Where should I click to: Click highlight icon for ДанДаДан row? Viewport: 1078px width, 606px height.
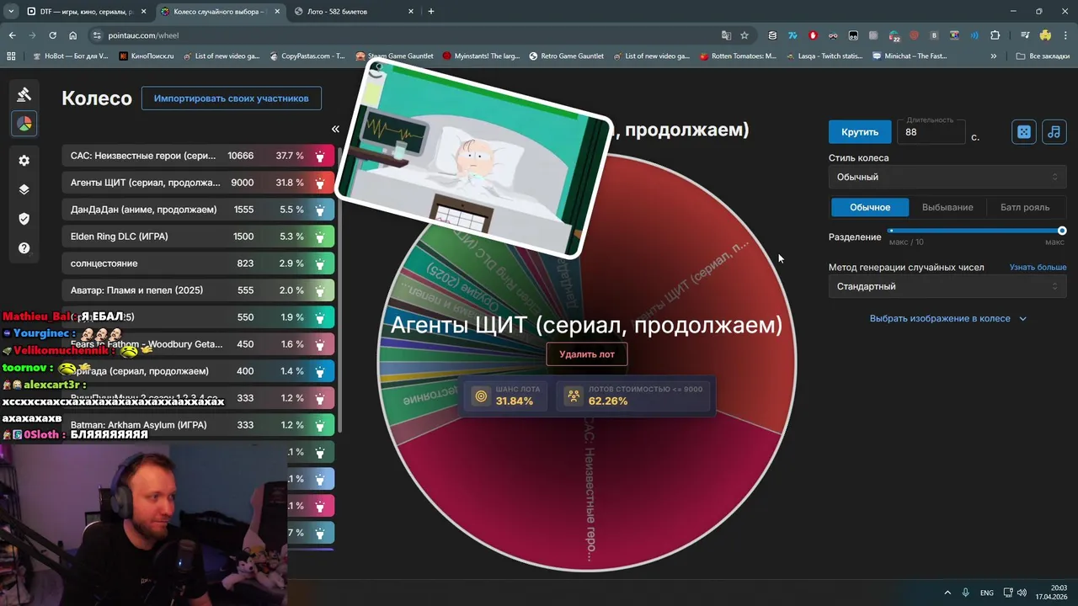(x=320, y=210)
